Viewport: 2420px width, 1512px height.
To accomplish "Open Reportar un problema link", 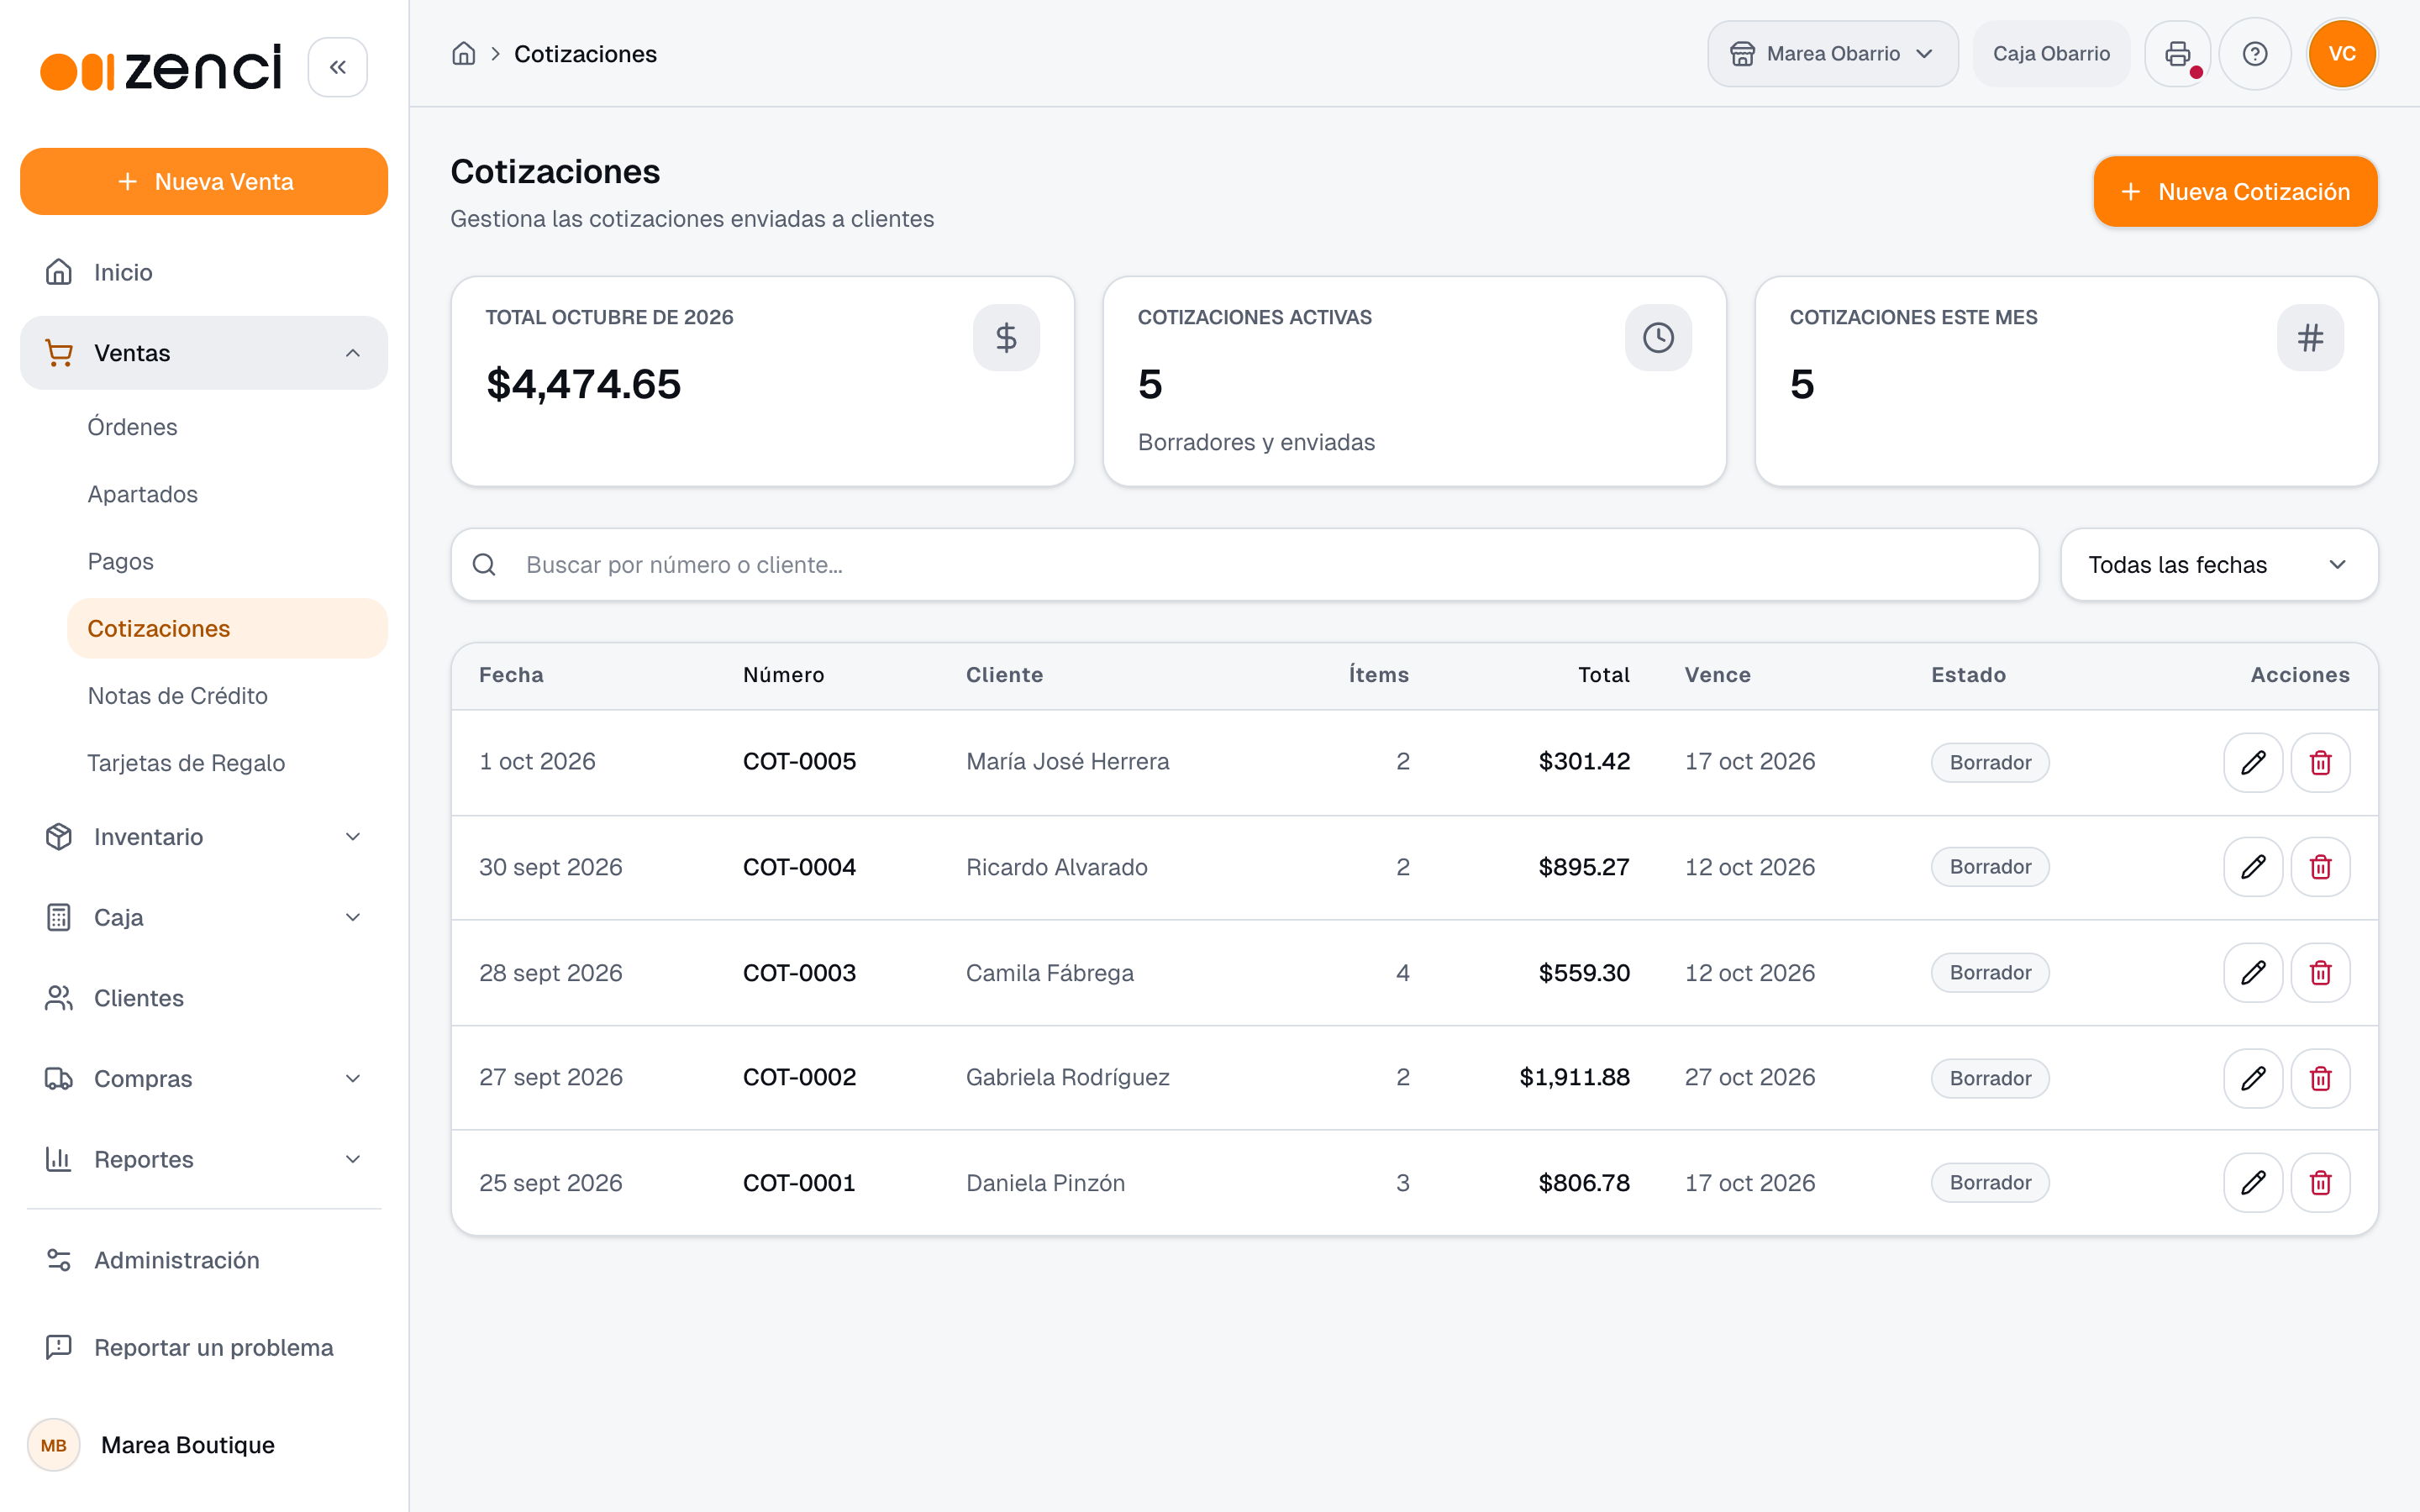I will 204,1347.
